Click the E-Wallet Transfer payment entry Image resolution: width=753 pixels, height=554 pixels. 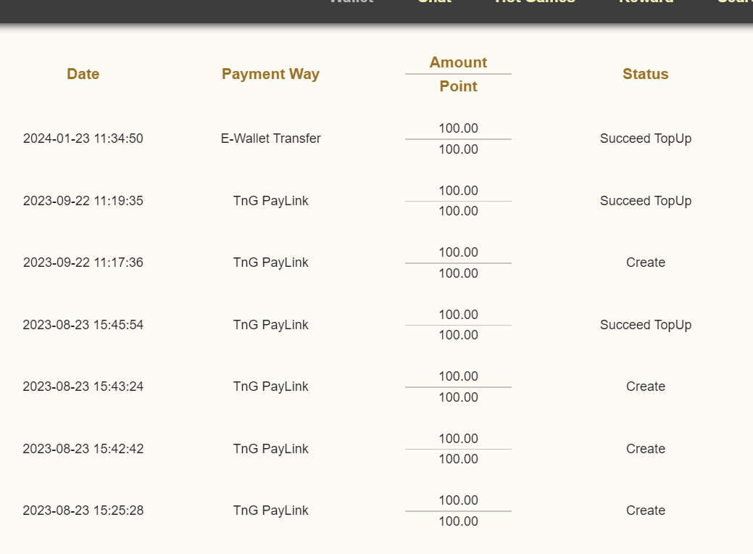(x=271, y=138)
